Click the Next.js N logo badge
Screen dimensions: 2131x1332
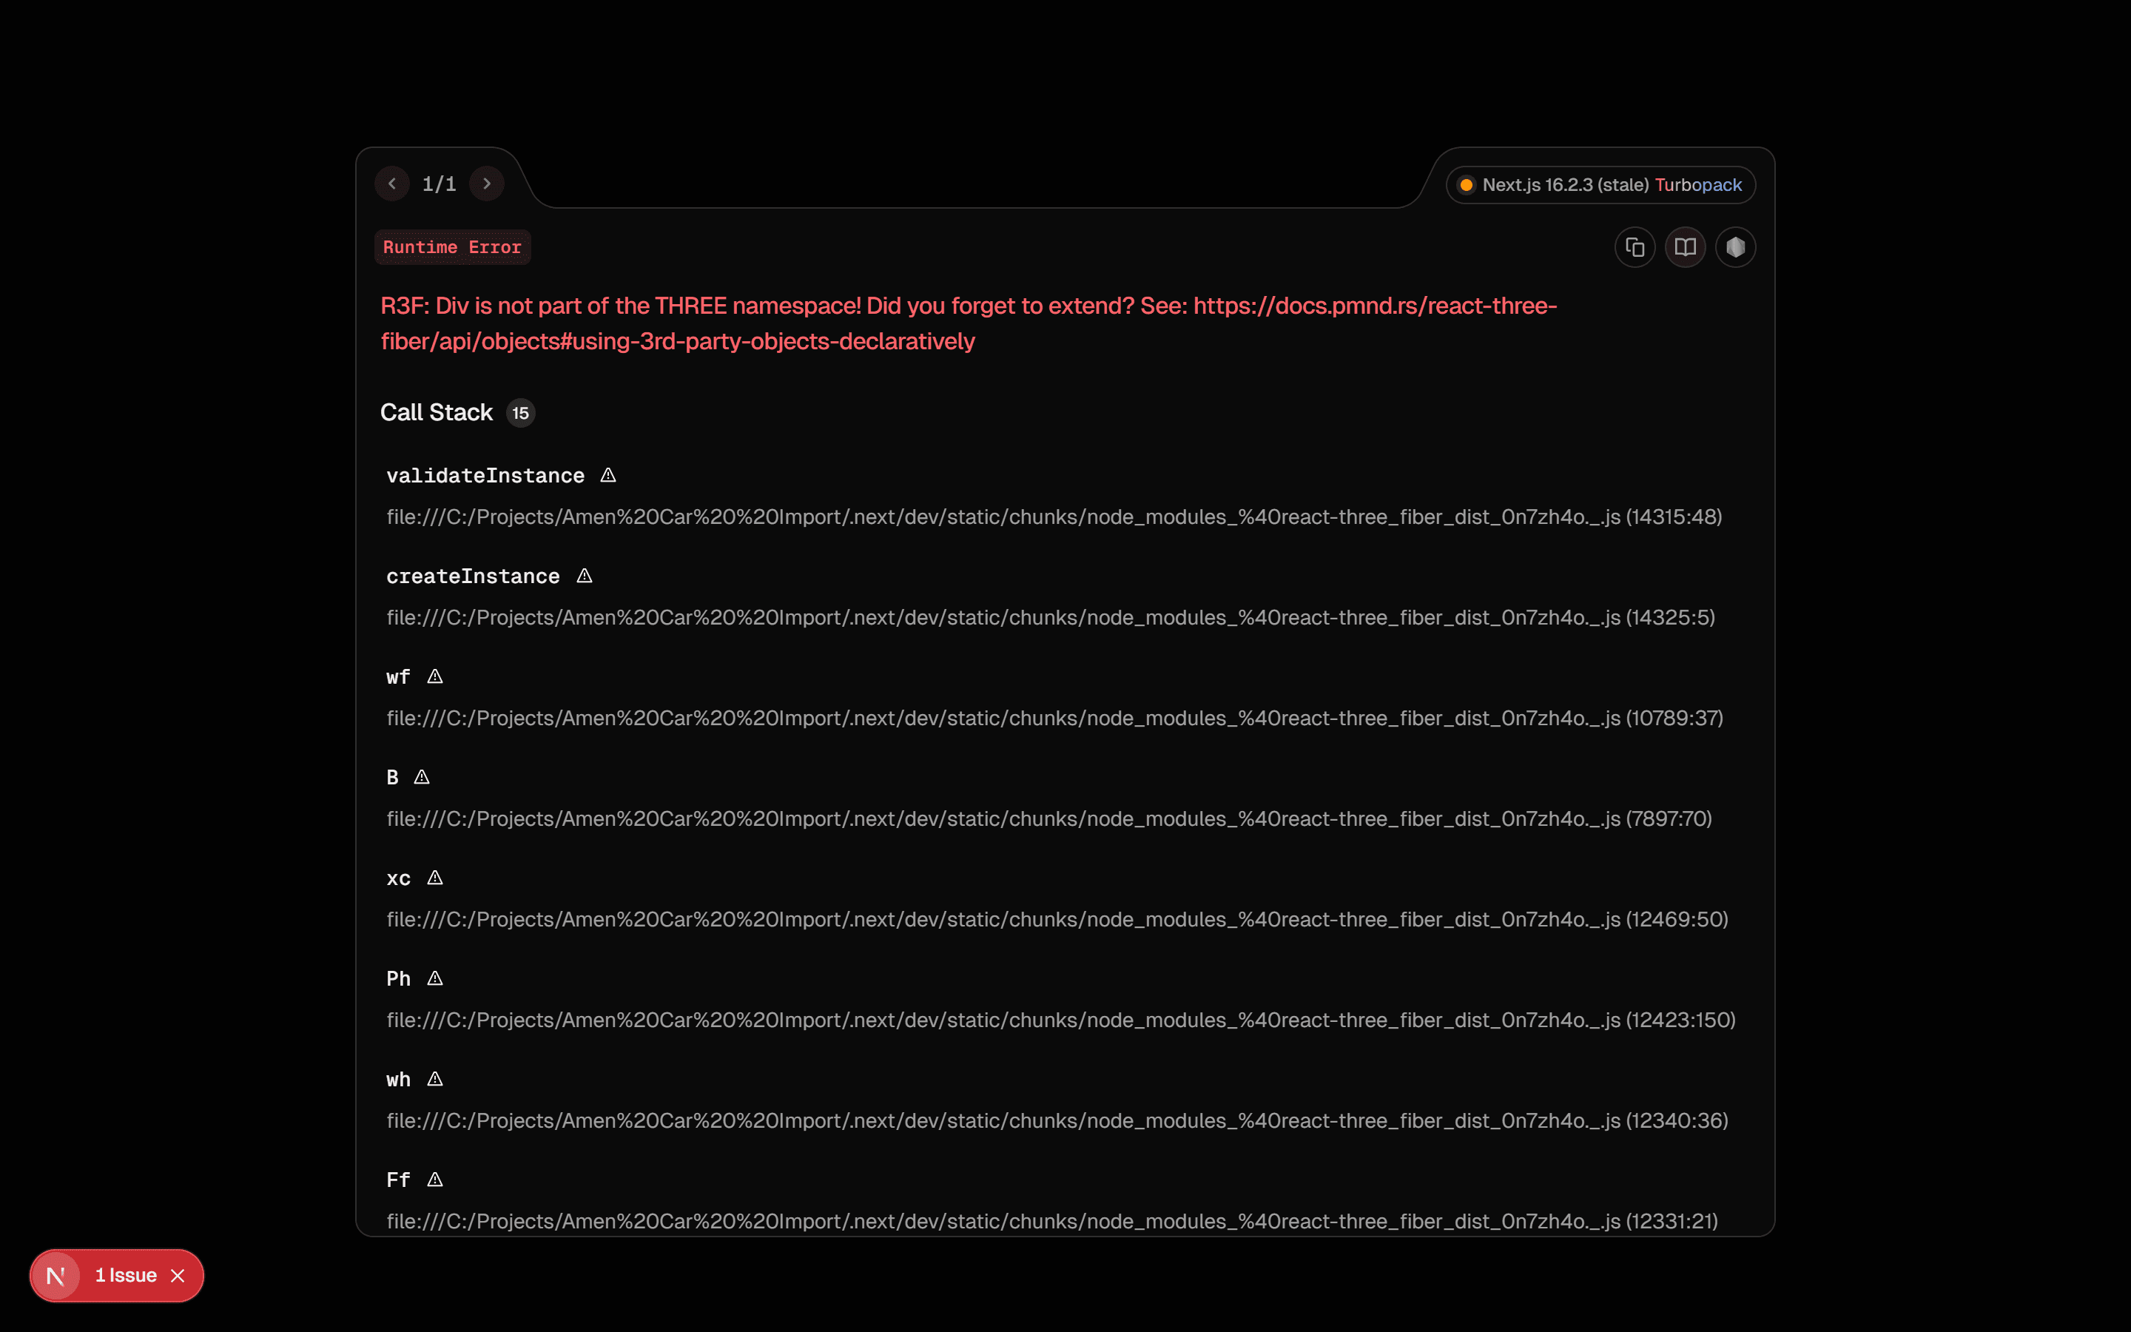click(55, 1275)
